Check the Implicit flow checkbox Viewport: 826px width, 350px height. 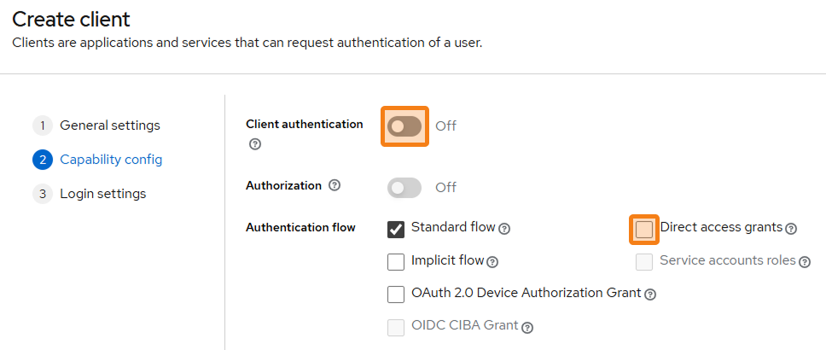click(x=396, y=261)
